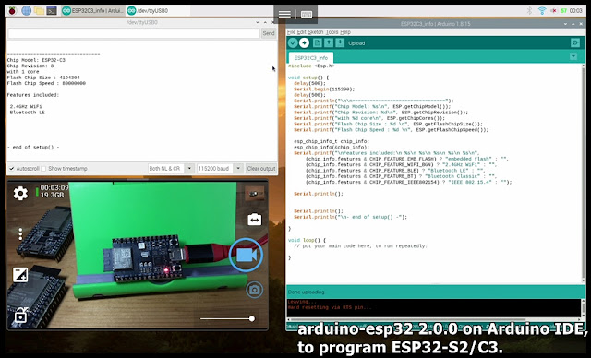Open the gallery thumbnail in the camera preview
Viewport: 591px width, 358px height.
click(255, 194)
